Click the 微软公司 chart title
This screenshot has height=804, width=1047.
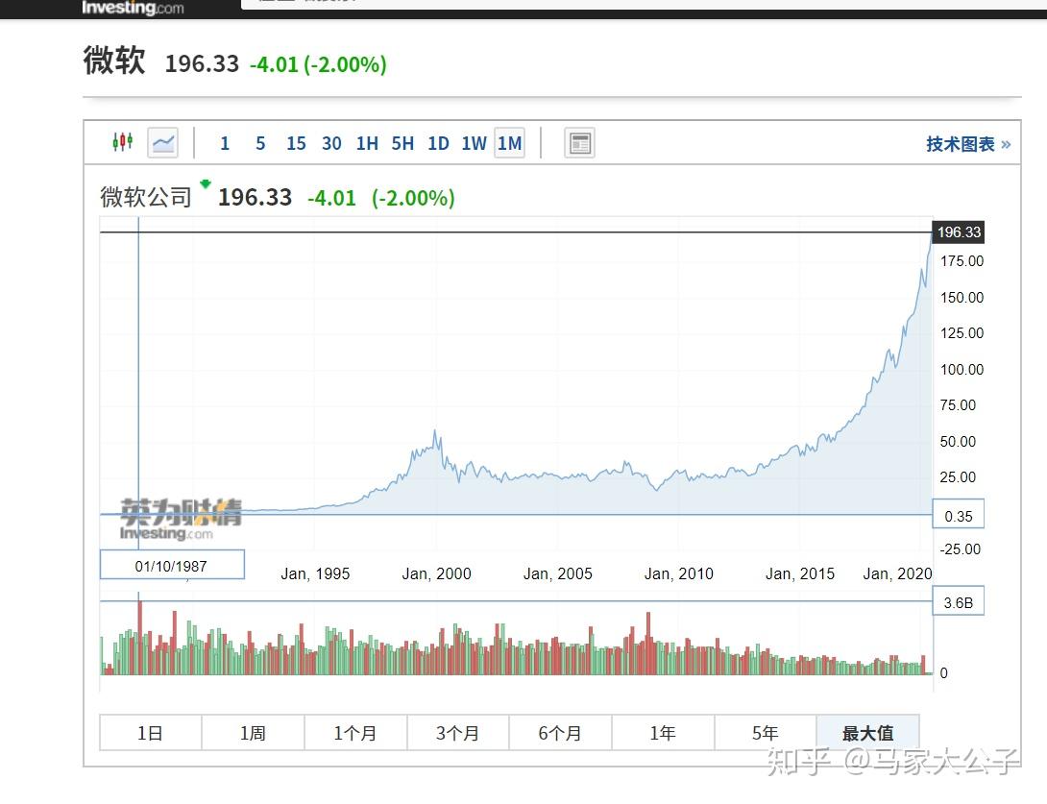[146, 197]
